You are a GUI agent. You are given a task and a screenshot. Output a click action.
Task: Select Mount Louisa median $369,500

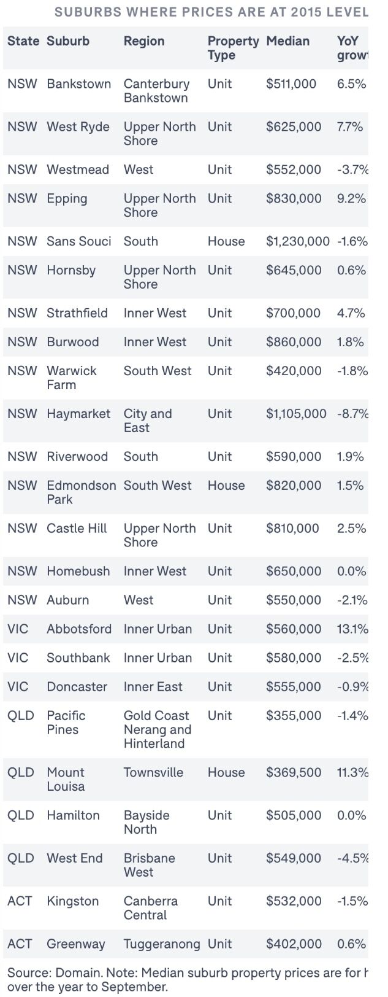point(294,772)
